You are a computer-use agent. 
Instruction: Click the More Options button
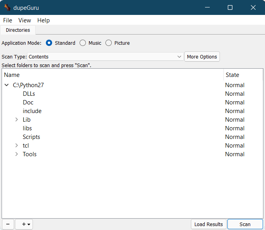[202, 57]
